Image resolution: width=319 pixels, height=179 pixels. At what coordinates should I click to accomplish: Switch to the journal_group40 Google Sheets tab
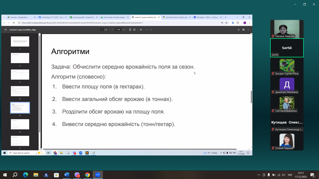click(83, 17)
